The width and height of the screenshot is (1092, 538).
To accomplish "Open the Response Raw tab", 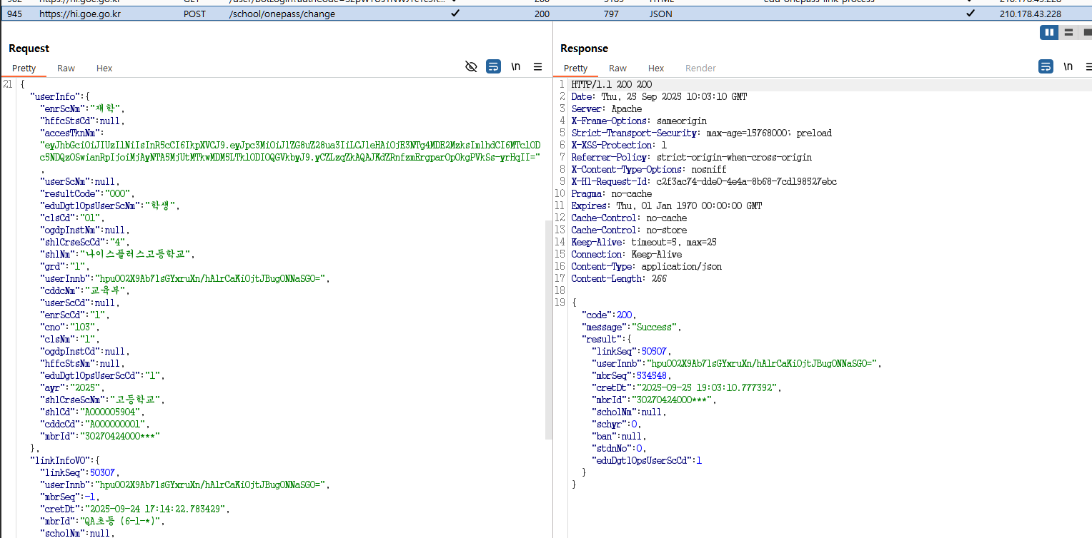I will pyautogui.click(x=617, y=68).
